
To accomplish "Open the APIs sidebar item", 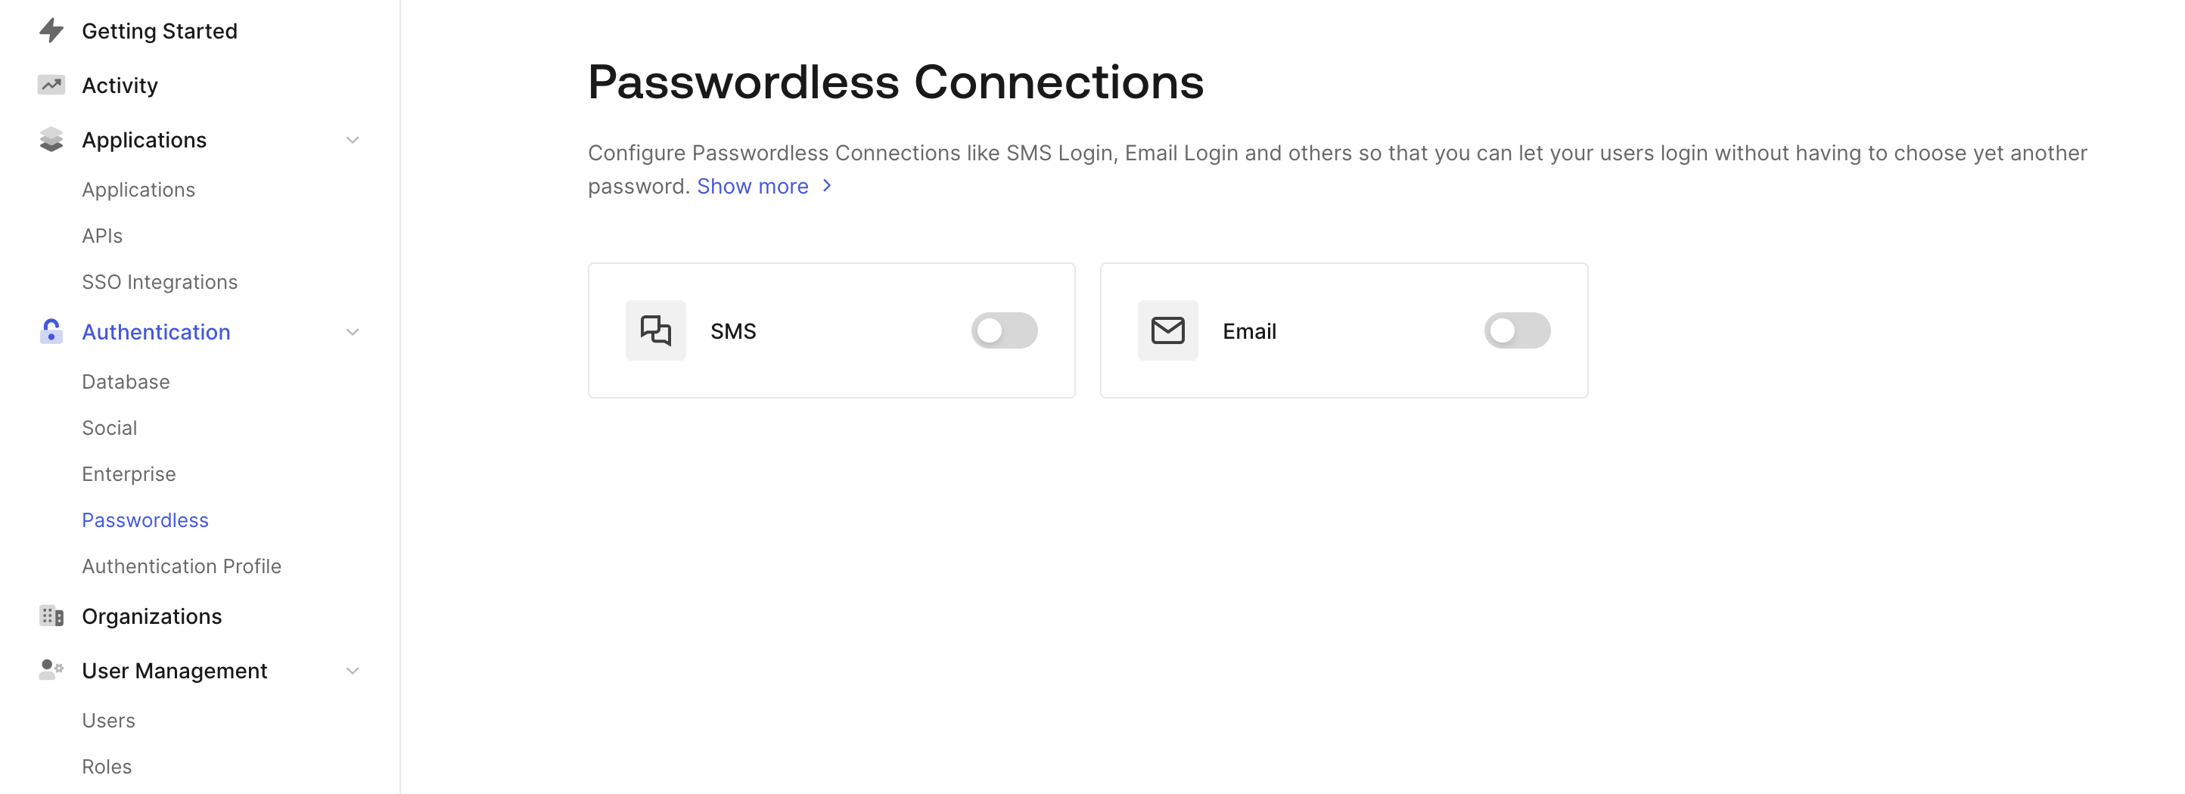I will [x=102, y=236].
